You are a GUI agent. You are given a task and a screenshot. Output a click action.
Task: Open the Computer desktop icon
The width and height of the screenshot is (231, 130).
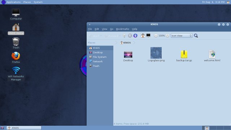(x=16, y=14)
